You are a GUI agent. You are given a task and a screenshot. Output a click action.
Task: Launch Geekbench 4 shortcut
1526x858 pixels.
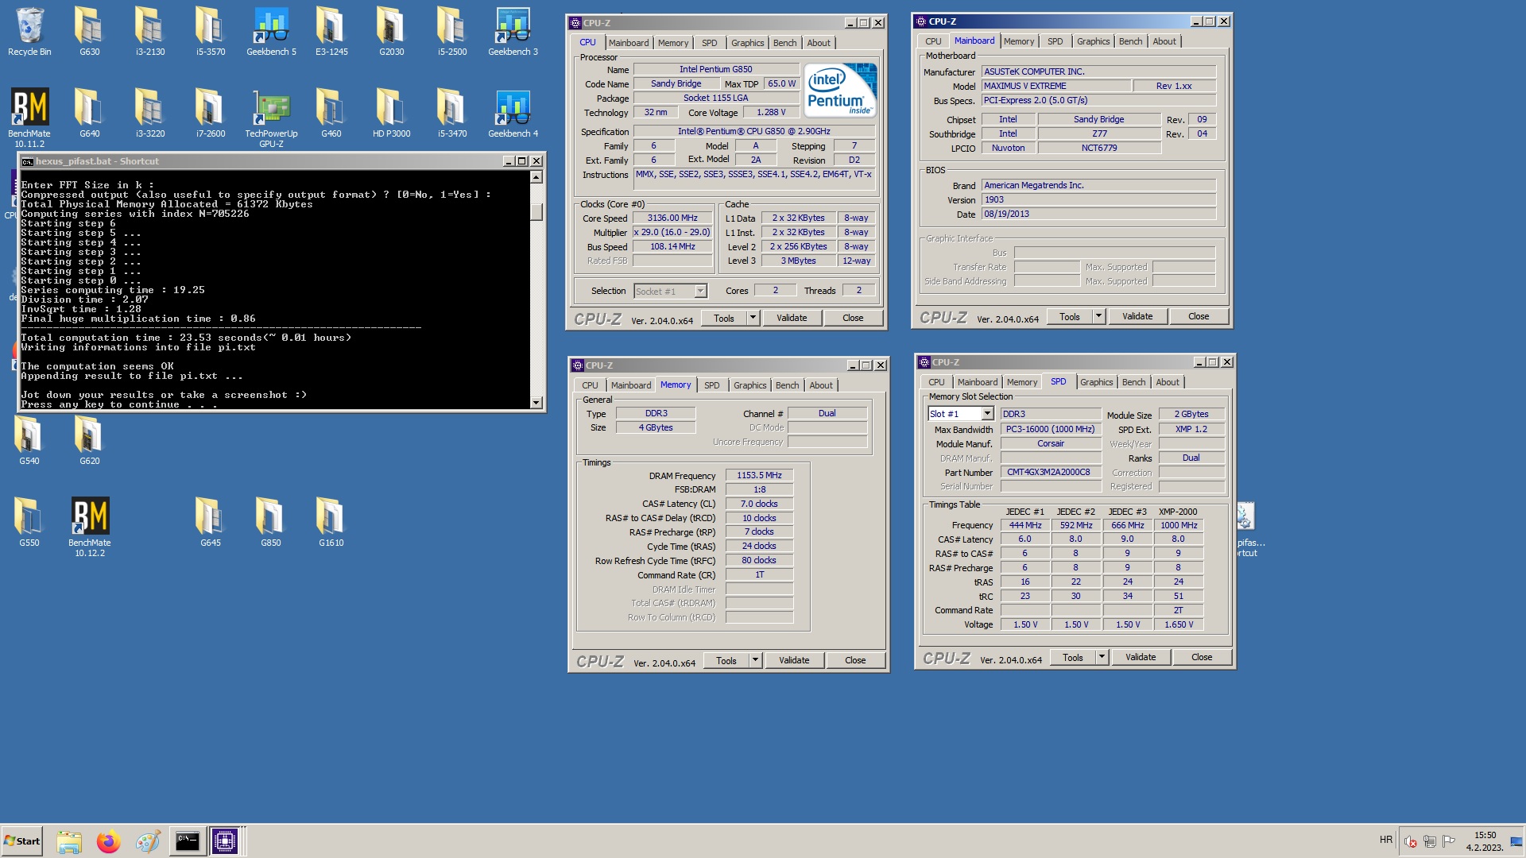[x=513, y=113]
